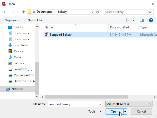The width and height of the screenshot is (157, 118).
Task: Click the Help question mark icon
Action: 151,20
